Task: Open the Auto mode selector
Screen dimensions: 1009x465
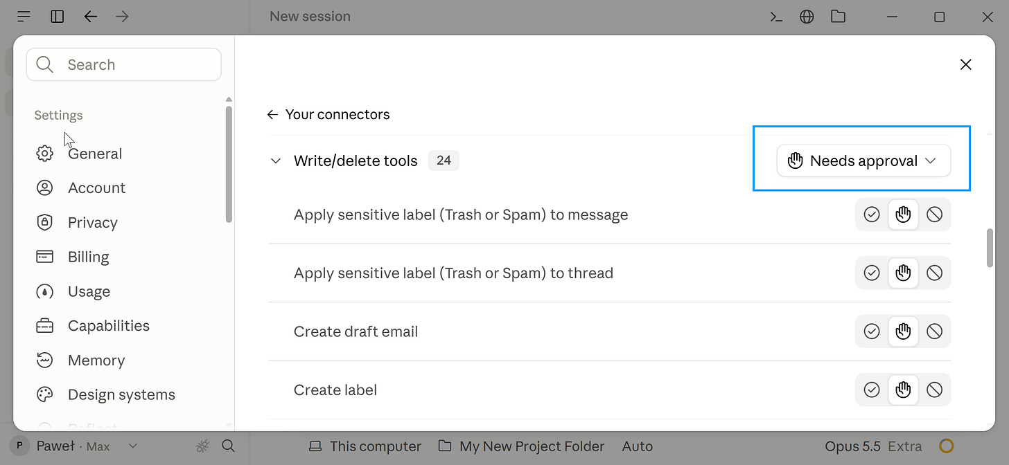Action: click(638, 446)
